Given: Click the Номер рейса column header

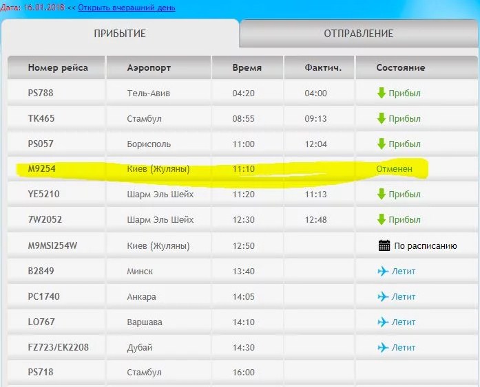Looking at the screenshot, I should (x=56, y=67).
